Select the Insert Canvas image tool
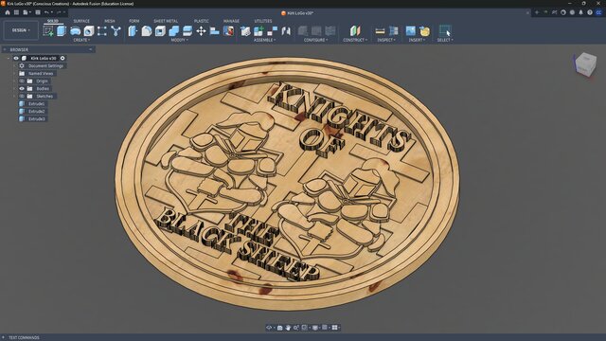This screenshot has width=606, height=341. point(410,31)
